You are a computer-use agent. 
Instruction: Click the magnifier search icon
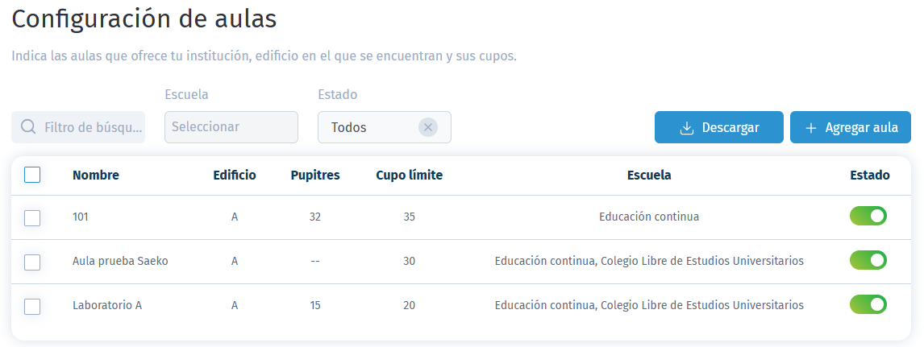point(27,127)
